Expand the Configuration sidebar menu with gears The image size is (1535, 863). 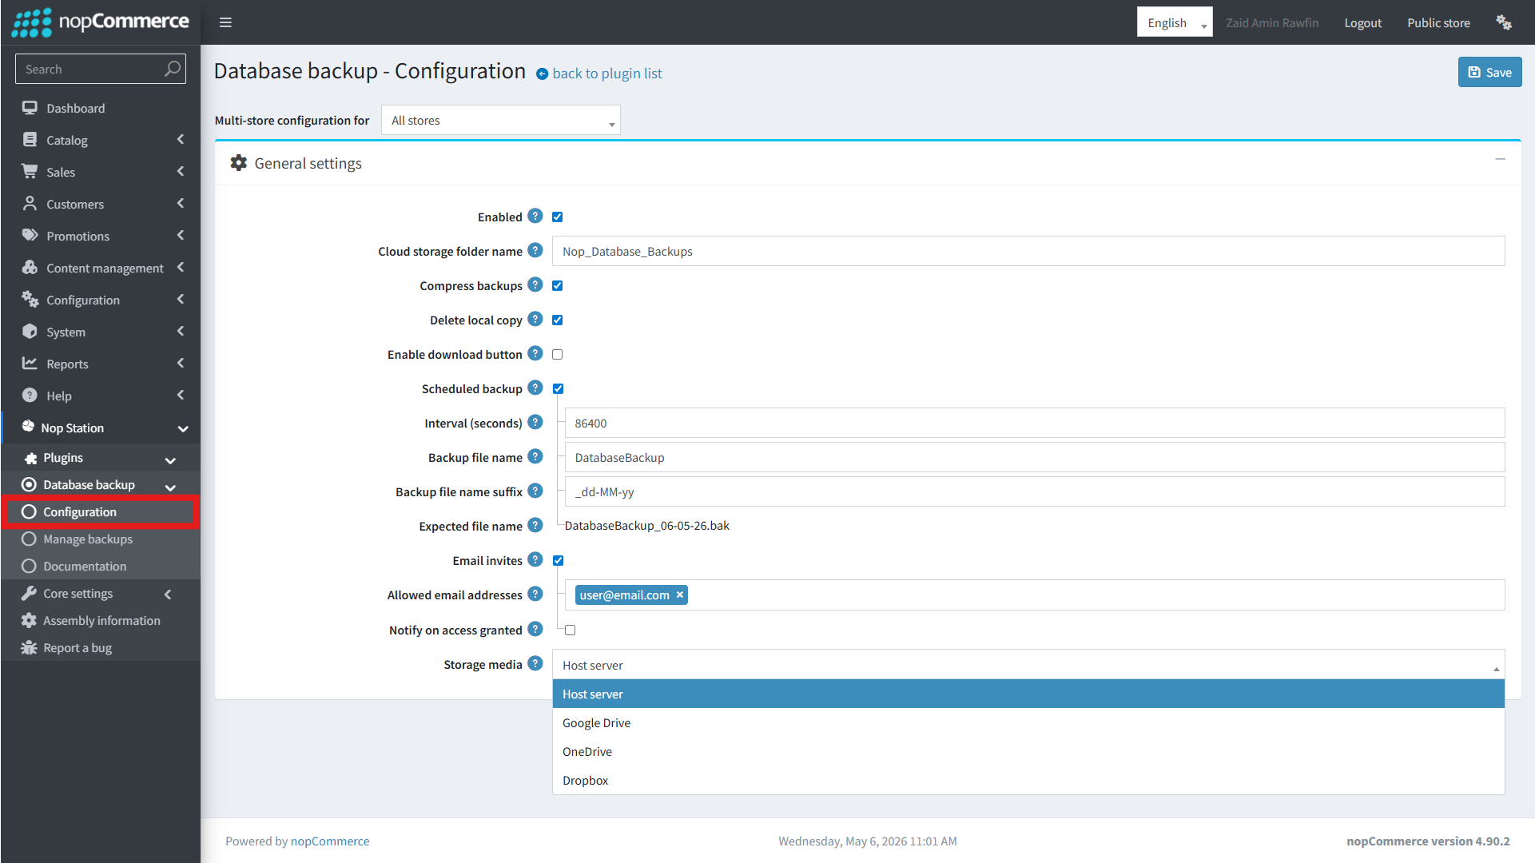click(101, 300)
